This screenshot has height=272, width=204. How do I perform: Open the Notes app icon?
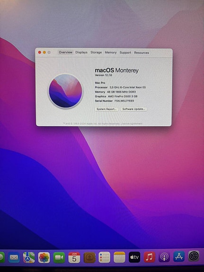point(119,257)
